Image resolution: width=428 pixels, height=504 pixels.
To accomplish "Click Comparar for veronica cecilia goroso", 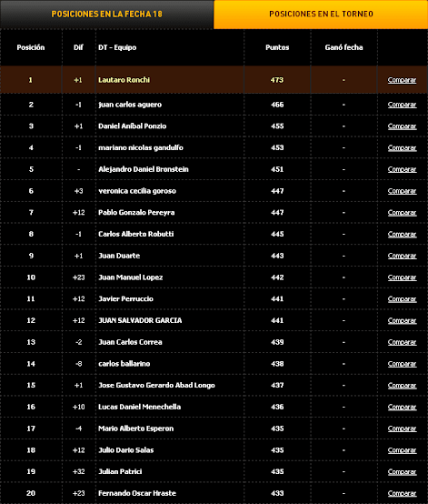I will [x=402, y=191].
